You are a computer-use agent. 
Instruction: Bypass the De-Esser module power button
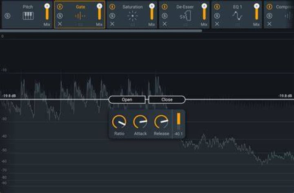click(165, 7)
